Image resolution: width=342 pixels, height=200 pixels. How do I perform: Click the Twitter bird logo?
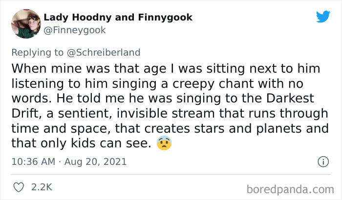pyautogui.click(x=323, y=17)
